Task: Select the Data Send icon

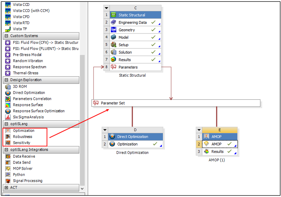Action: click(8, 163)
